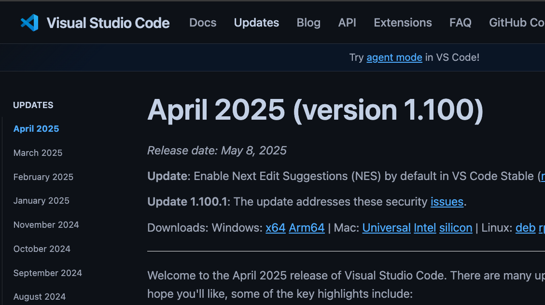545x305 pixels.
Task: Select February 2025 in the updates sidebar
Action: click(x=43, y=177)
